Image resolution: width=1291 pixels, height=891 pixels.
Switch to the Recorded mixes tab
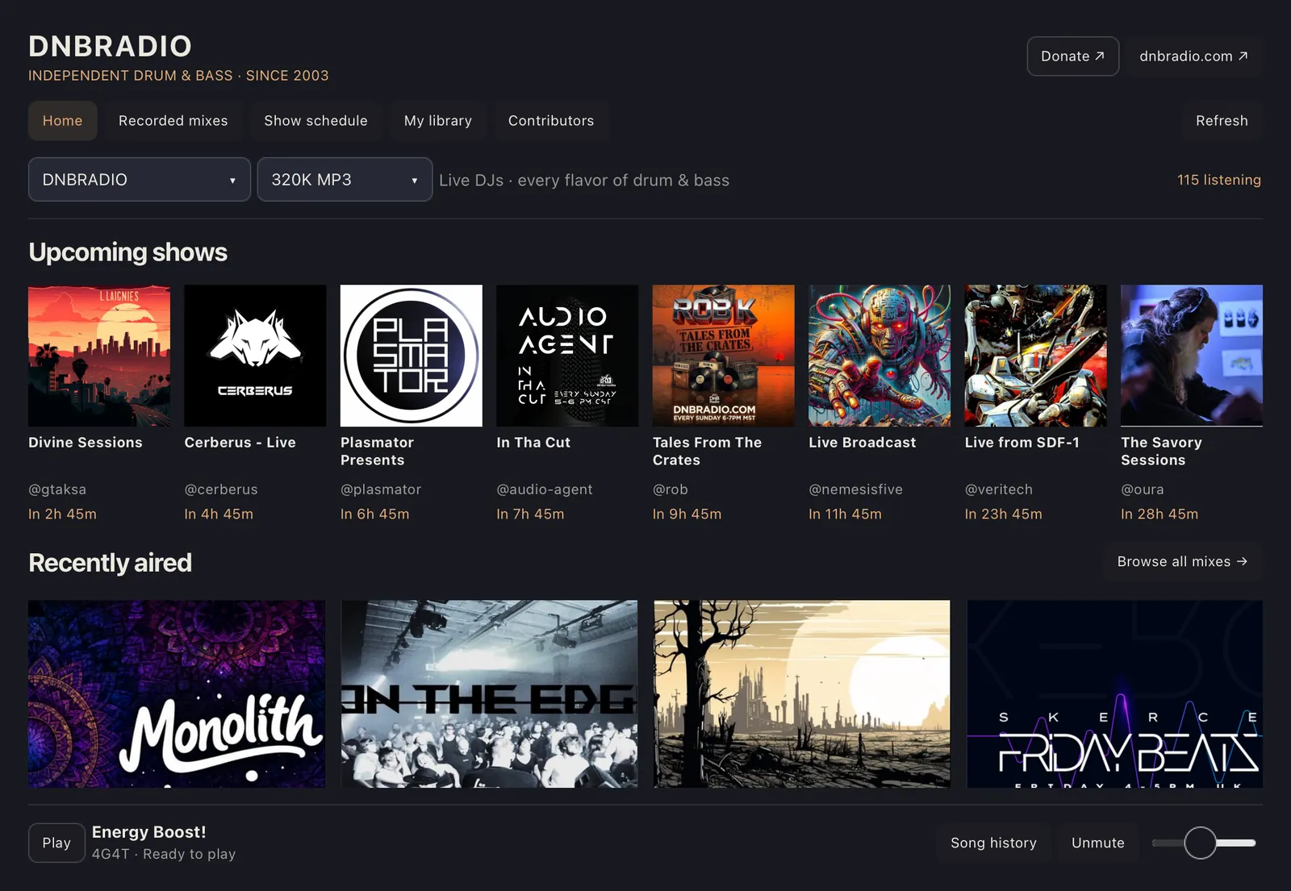click(x=173, y=121)
